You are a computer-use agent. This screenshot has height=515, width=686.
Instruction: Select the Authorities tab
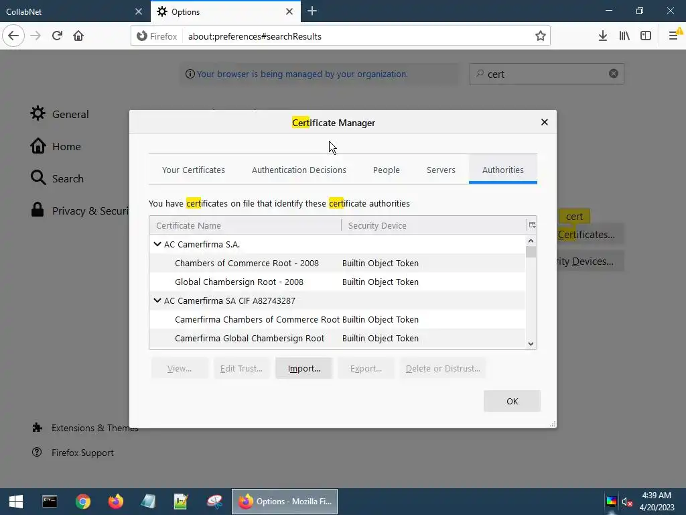tap(502, 170)
